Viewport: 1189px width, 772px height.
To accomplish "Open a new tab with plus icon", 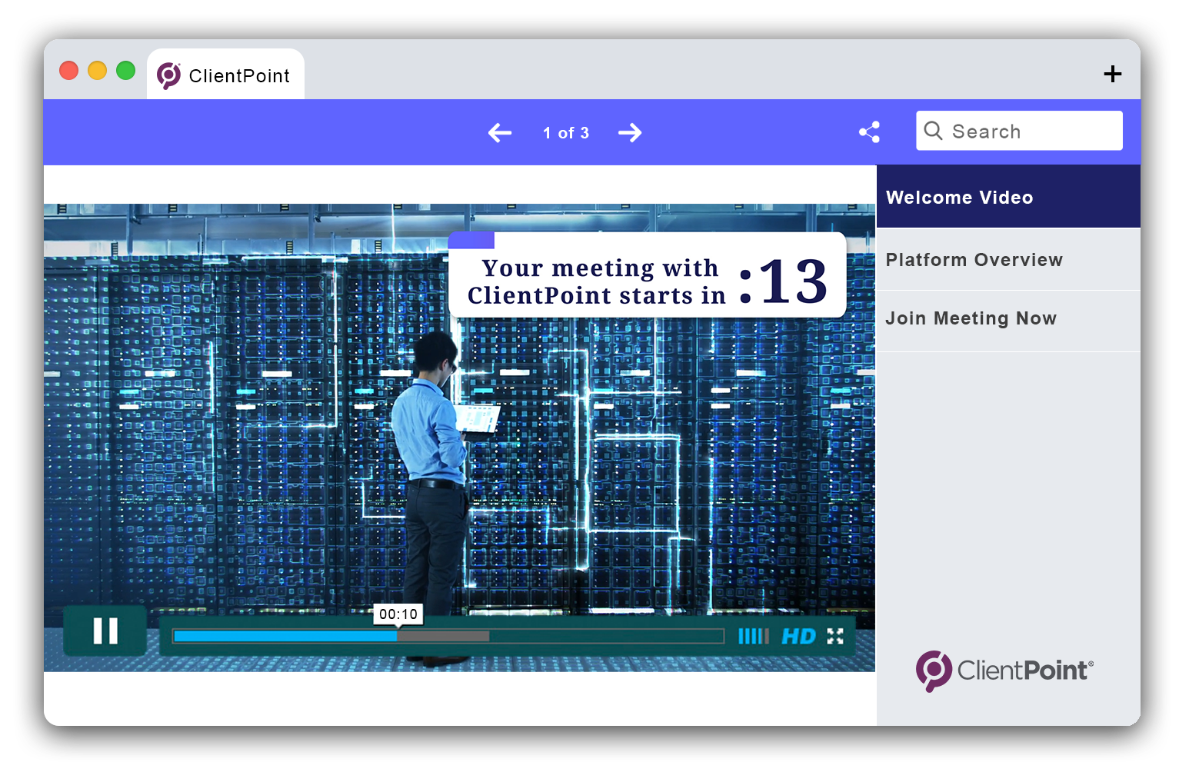I will click(x=1112, y=74).
